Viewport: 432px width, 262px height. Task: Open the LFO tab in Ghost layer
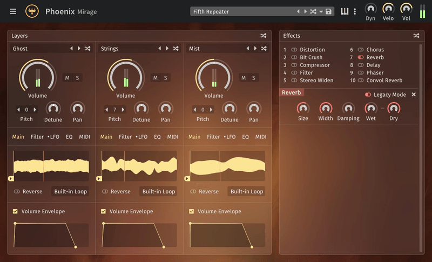[x=53, y=137]
